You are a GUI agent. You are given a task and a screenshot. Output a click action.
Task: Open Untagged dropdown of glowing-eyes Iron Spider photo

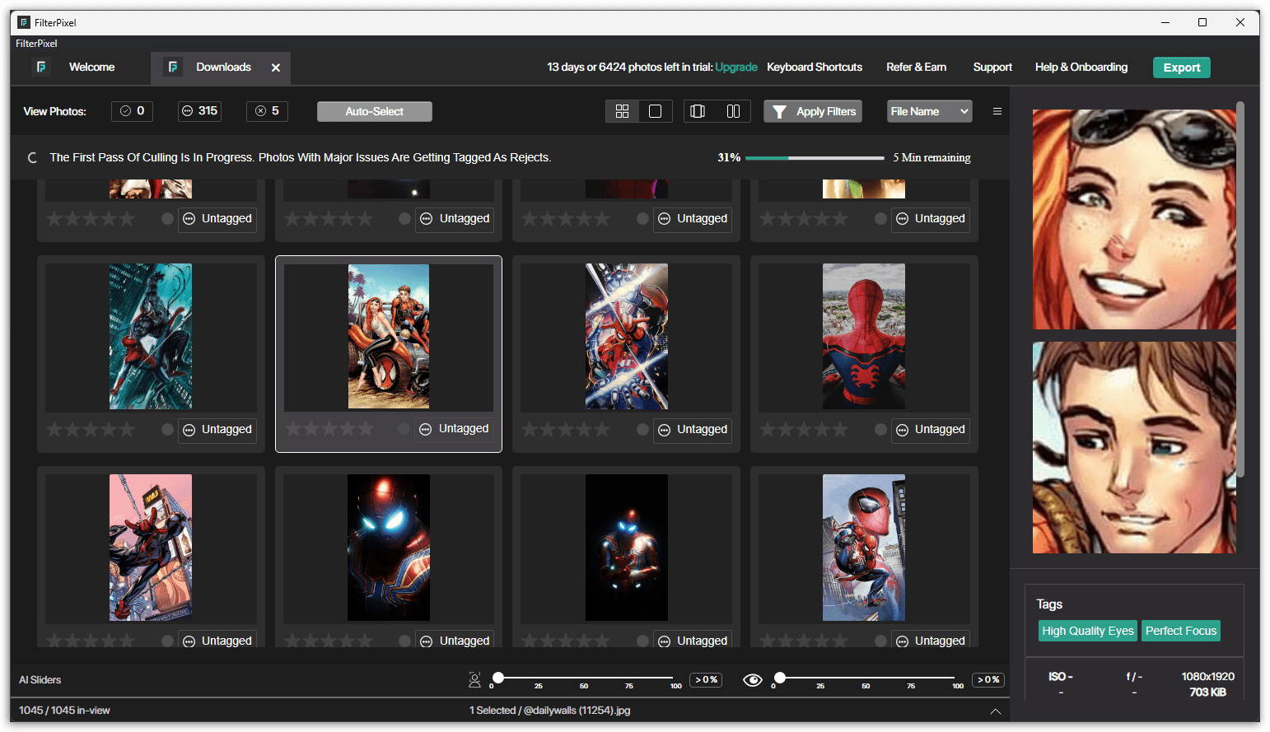pyautogui.click(x=455, y=640)
